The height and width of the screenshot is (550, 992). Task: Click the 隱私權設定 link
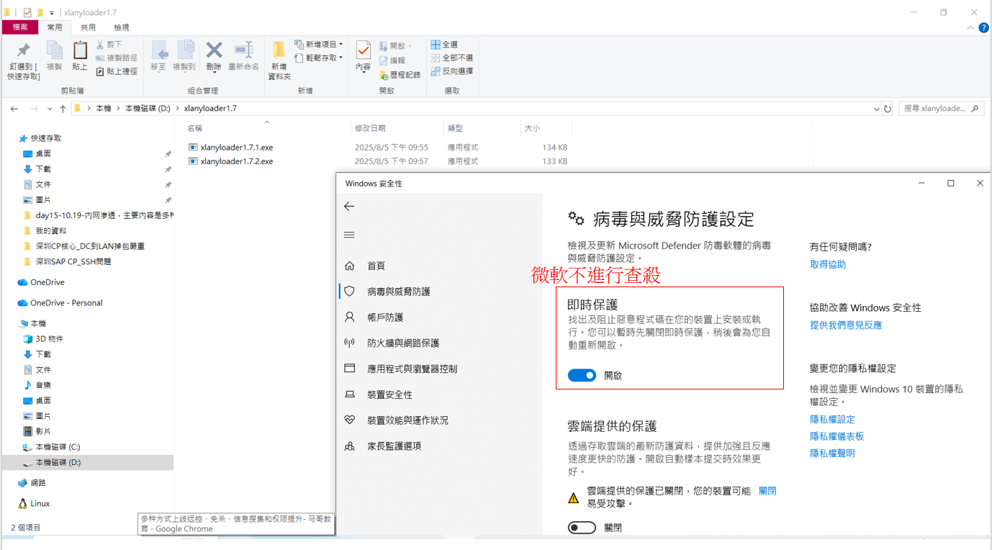(x=832, y=420)
